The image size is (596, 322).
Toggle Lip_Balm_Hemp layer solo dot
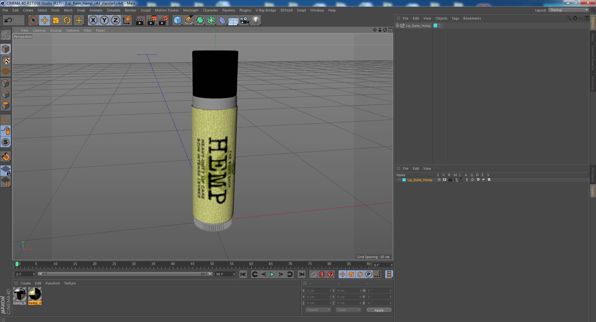tap(439, 180)
